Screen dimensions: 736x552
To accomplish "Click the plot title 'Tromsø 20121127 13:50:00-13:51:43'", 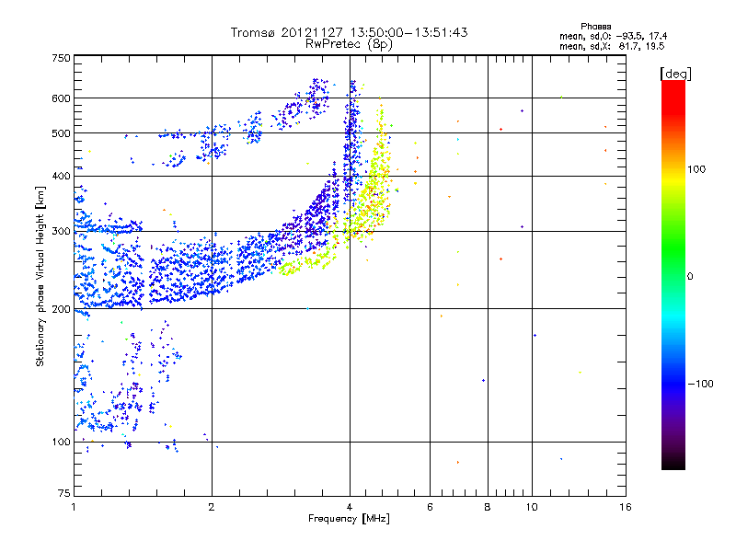I will 349,32.
